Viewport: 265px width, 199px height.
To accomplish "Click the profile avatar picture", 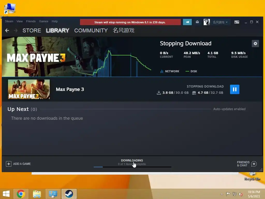I will tap(207, 22).
